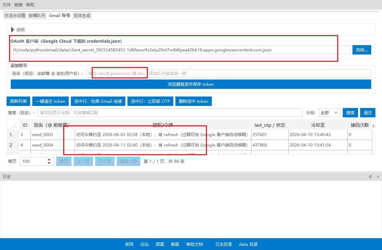Switch to the 变体生成 tab

[x=82, y=16]
